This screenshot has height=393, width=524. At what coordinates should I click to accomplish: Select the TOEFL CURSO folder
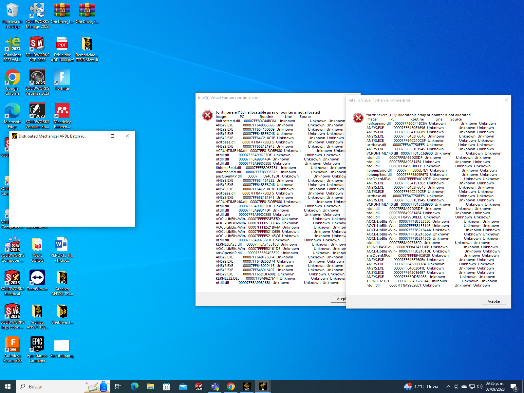(x=37, y=249)
